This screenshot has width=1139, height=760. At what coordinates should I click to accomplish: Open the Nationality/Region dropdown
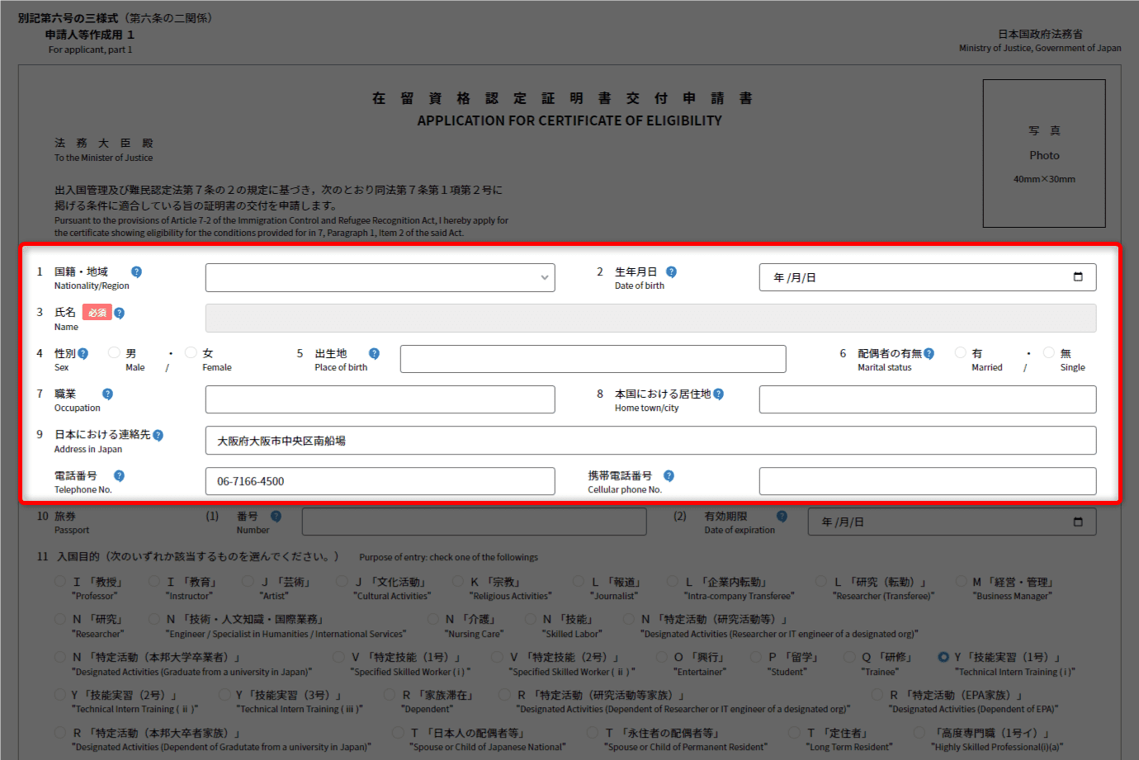click(380, 277)
